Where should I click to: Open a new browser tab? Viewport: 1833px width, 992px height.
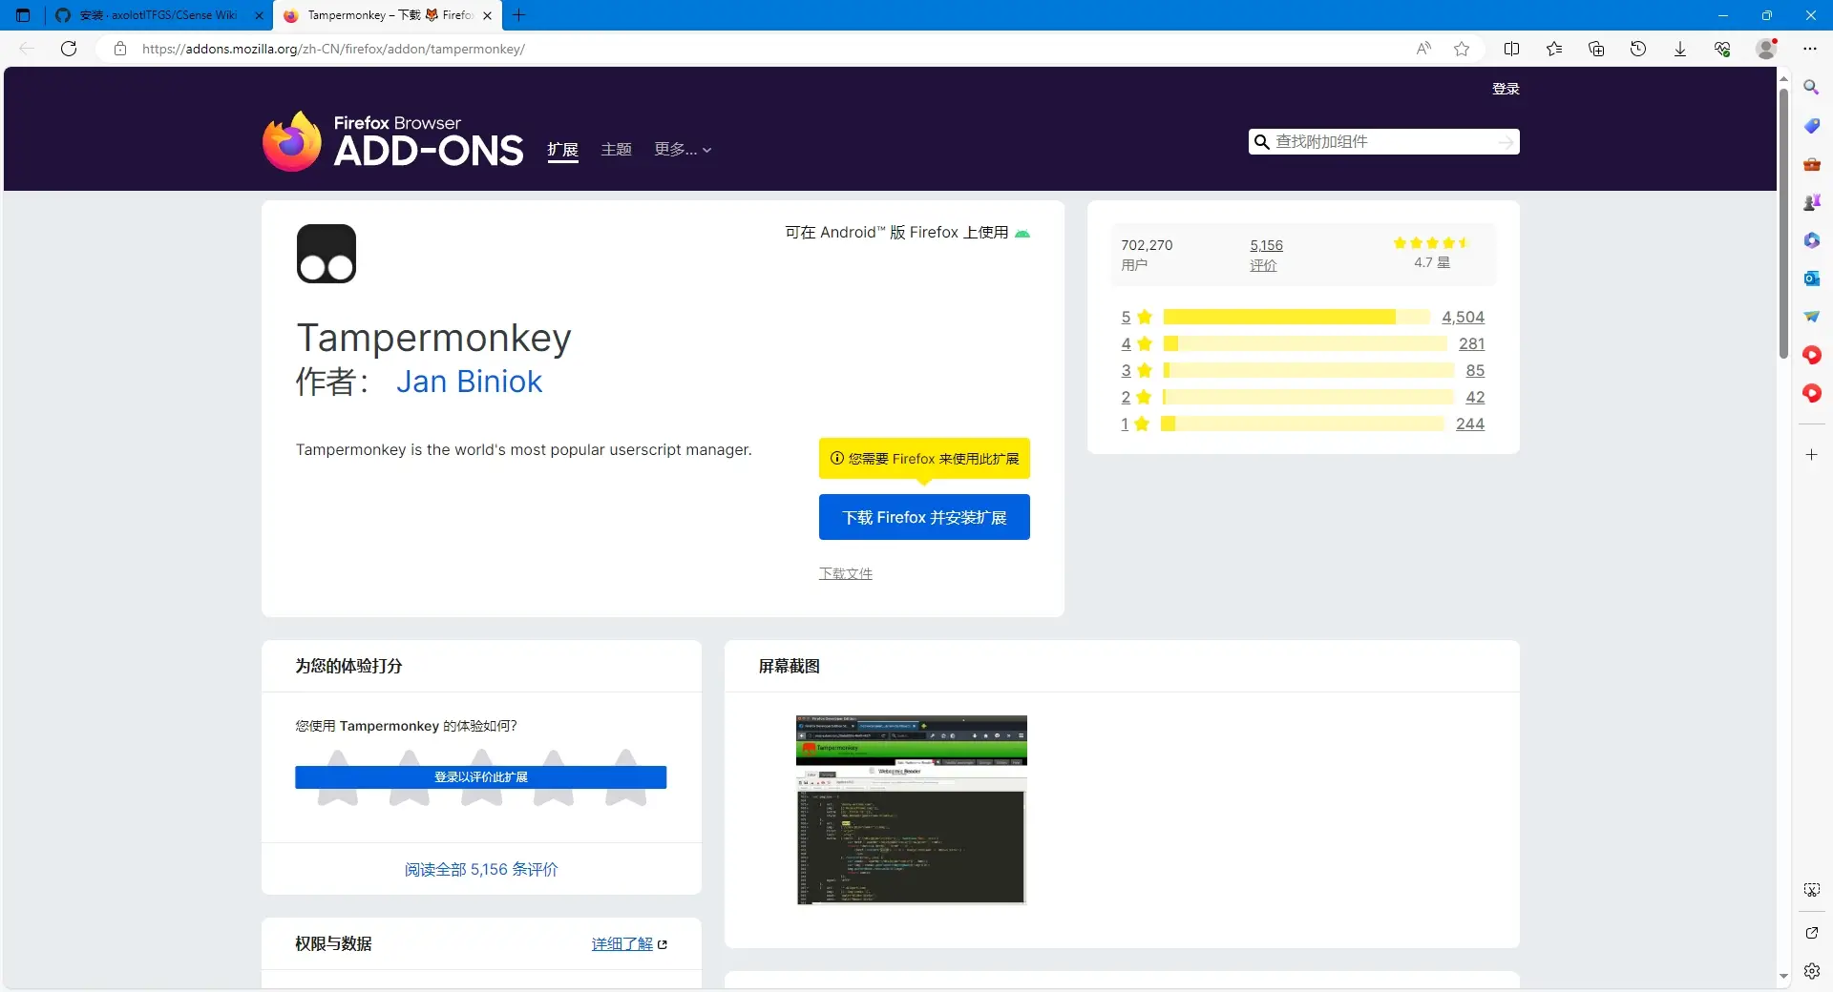(519, 15)
